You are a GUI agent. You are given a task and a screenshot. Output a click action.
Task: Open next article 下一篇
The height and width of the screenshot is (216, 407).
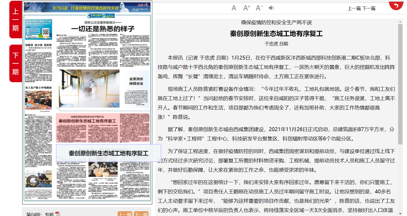pyautogui.click(x=369, y=9)
